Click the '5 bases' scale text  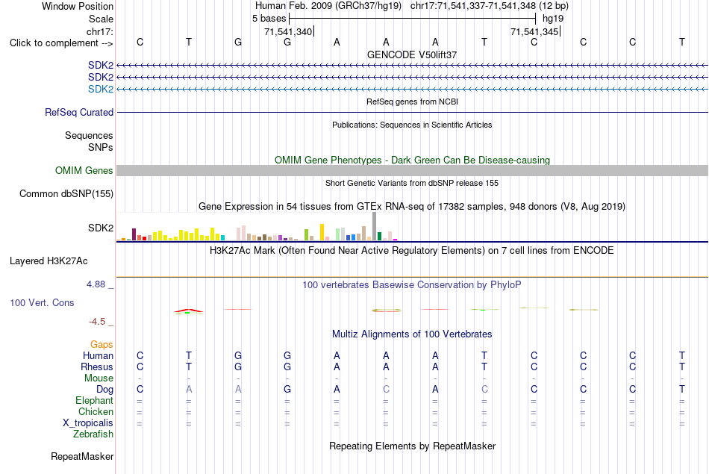[x=269, y=19]
